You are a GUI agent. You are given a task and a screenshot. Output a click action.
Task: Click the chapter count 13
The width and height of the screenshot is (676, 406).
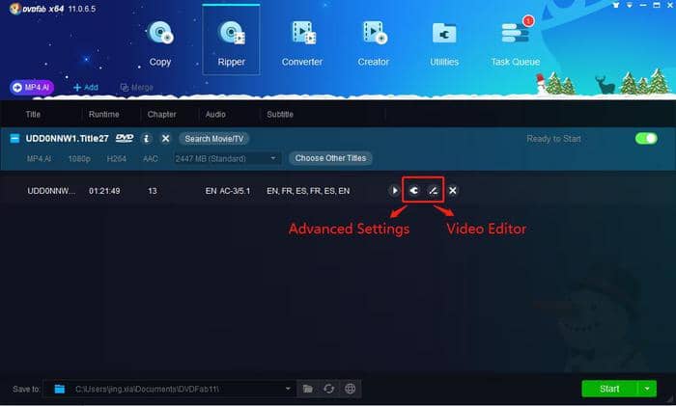click(153, 191)
